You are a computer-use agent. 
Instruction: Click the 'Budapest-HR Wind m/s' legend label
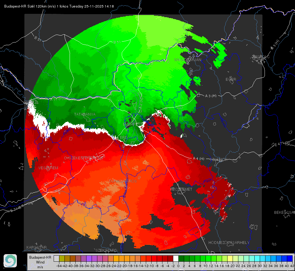tap(40, 262)
